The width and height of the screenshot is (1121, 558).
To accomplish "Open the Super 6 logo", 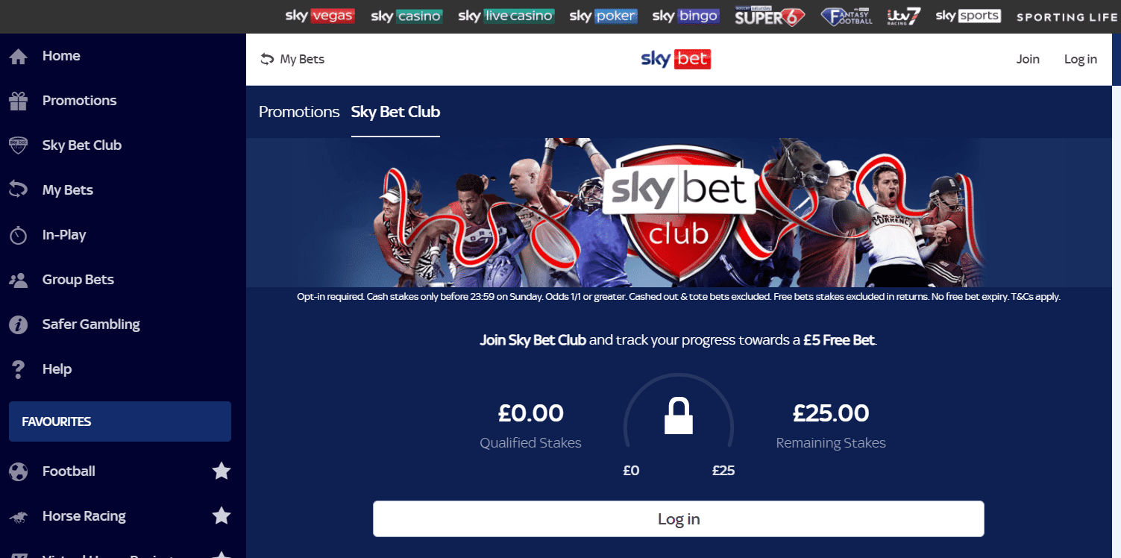I will click(x=769, y=16).
